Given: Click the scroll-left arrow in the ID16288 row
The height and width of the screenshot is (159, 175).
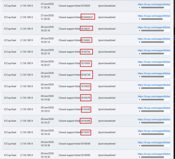Looking at the screenshot, I should [x=139, y=123].
